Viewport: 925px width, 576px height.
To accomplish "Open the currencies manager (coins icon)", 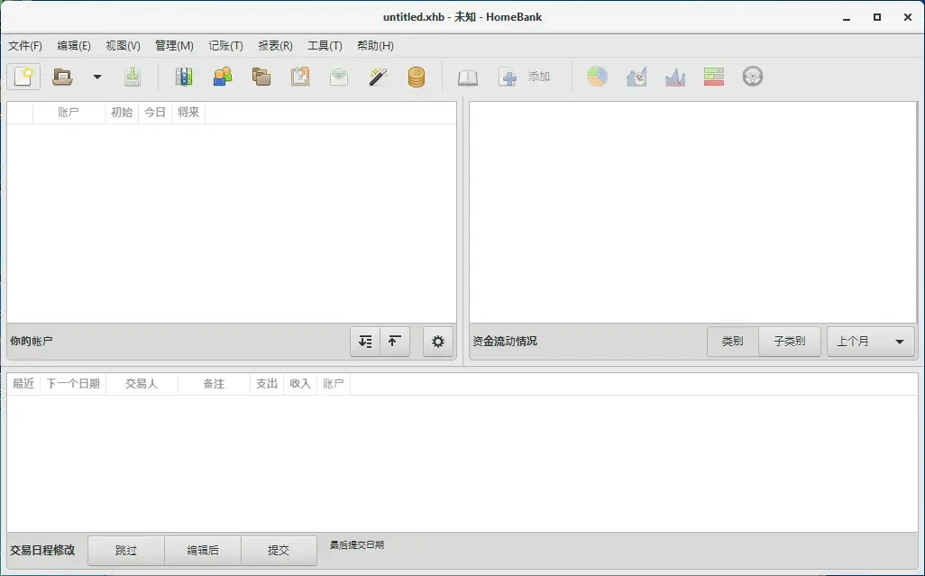I will tap(417, 77).
